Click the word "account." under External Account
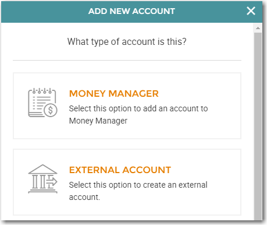 click(84, 197)
